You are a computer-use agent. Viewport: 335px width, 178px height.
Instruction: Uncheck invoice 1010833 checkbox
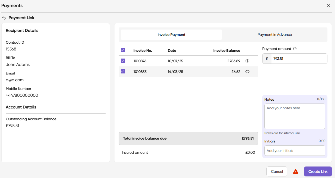(x=123, y=71)
